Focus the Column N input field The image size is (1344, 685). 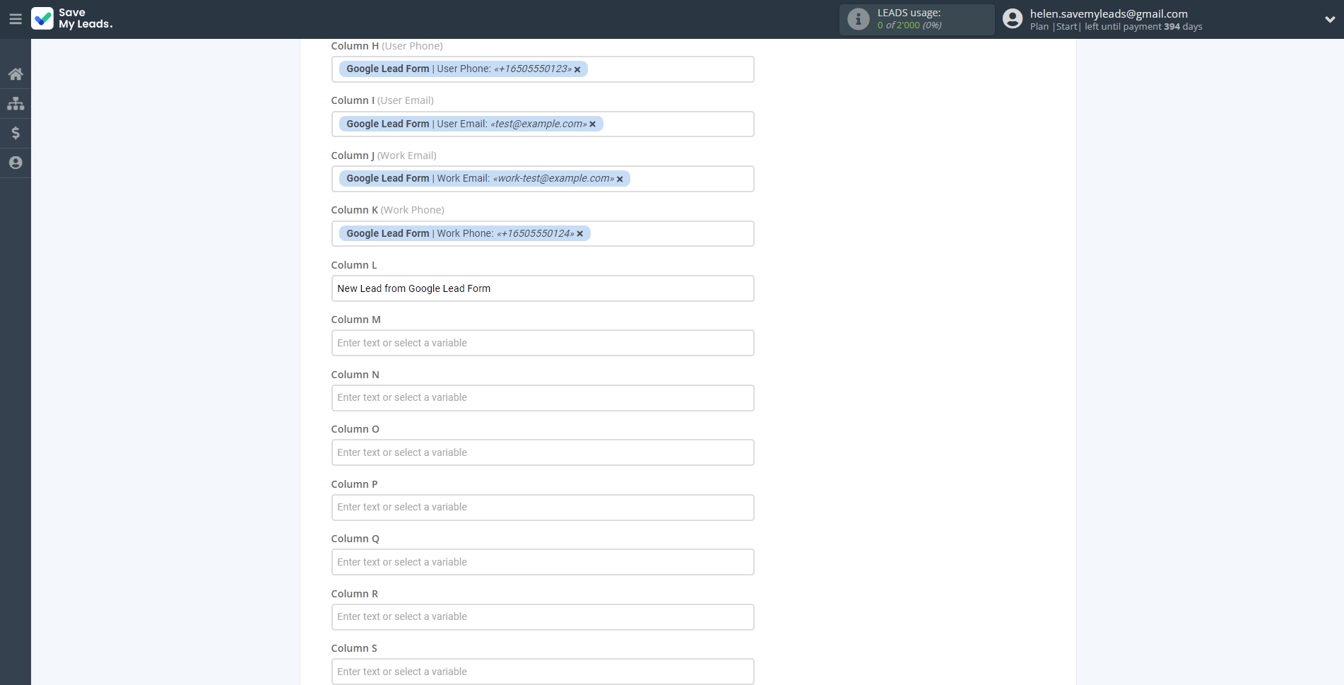click(x=543, y=398)
